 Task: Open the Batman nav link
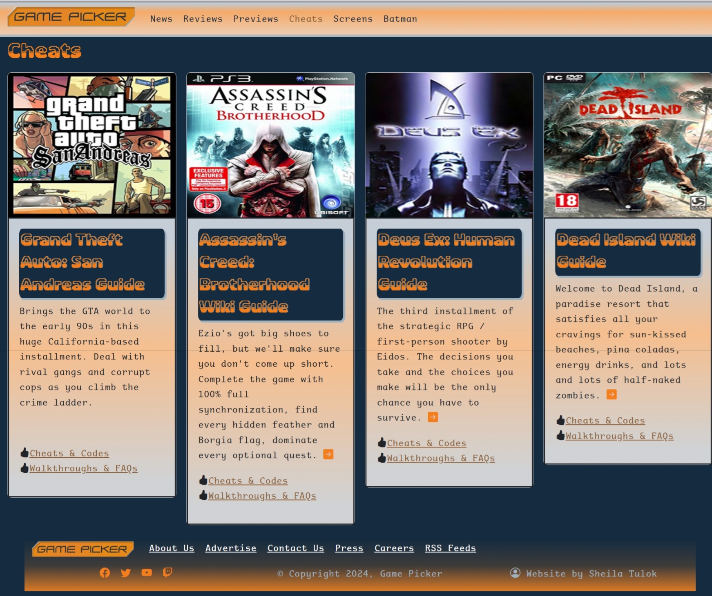click(x=400, y=19)
